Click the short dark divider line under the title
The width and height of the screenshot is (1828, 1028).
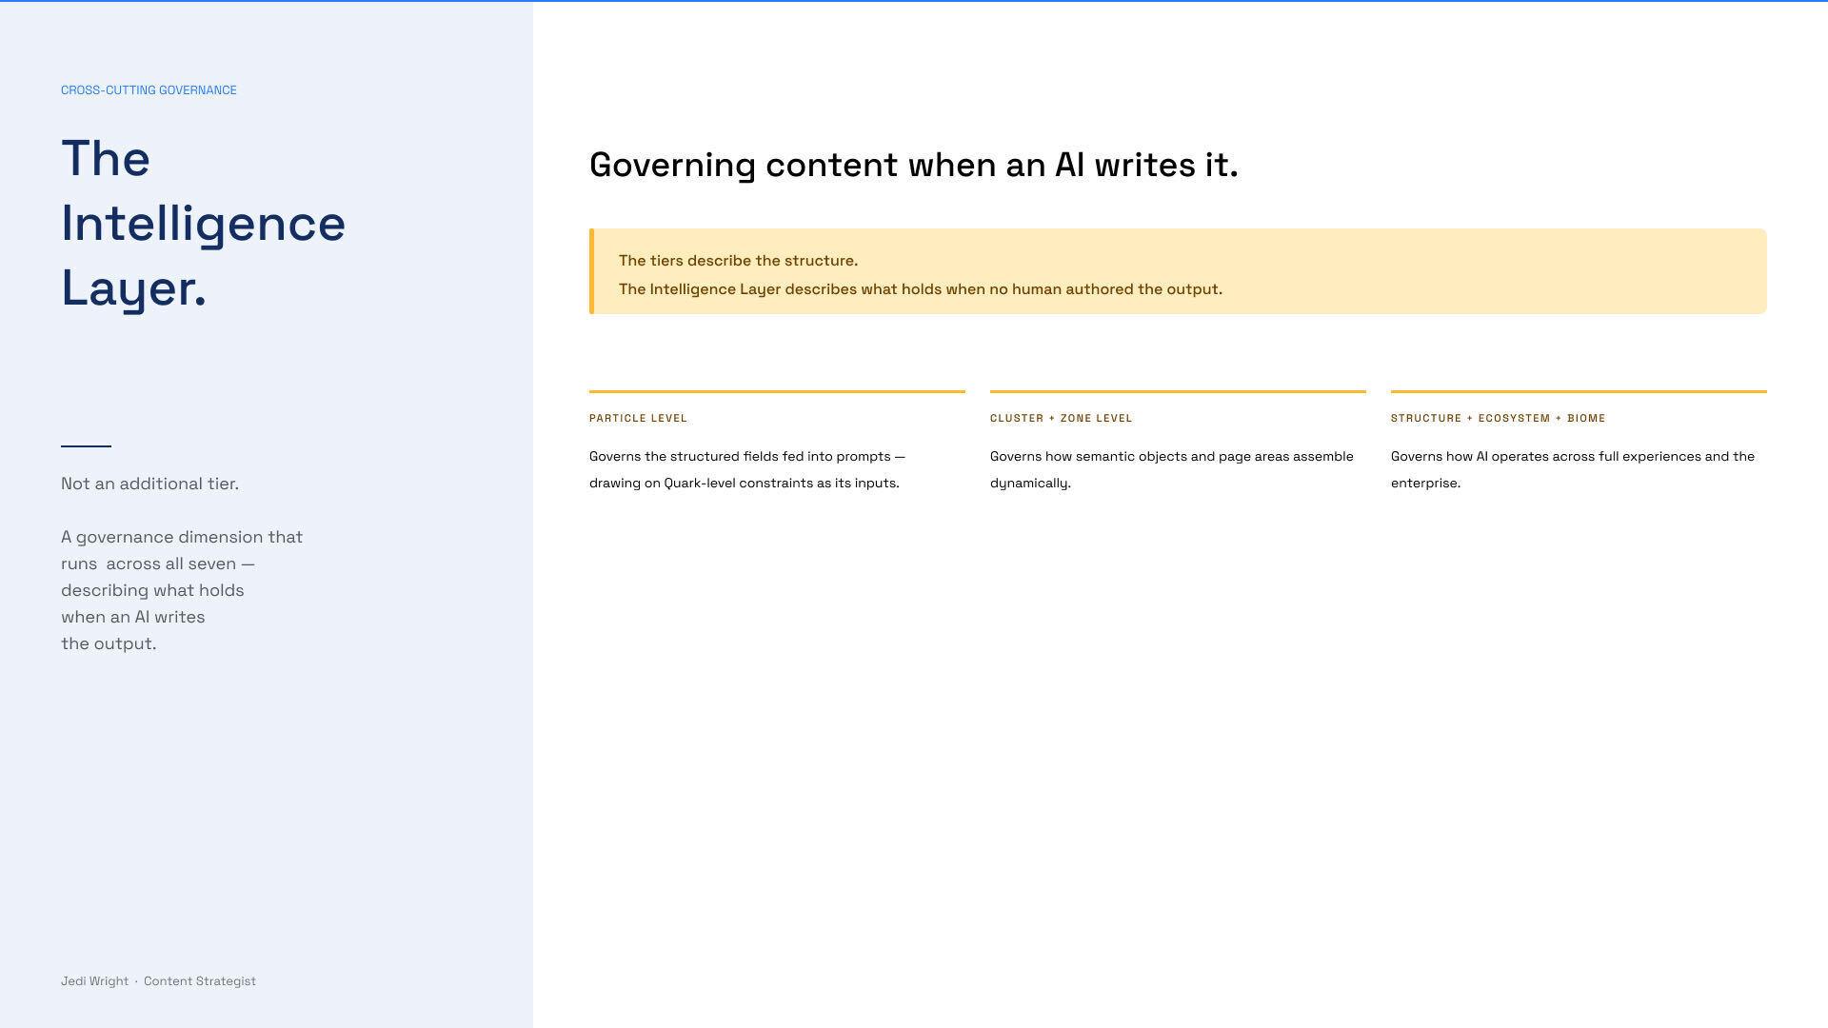86,445
